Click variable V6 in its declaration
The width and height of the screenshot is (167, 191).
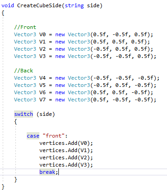(43, 92)
